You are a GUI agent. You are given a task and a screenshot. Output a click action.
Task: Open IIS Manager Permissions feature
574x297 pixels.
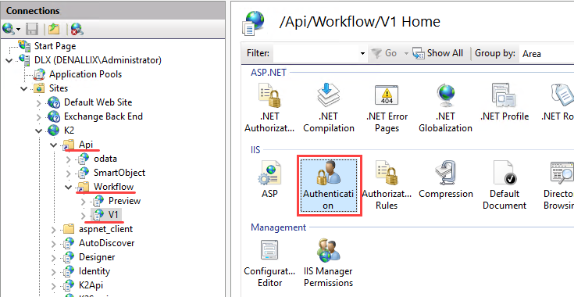[328, 263]
